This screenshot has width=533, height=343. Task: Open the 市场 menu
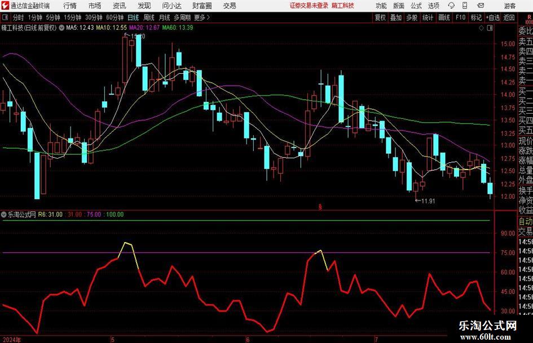click(95, 6)
